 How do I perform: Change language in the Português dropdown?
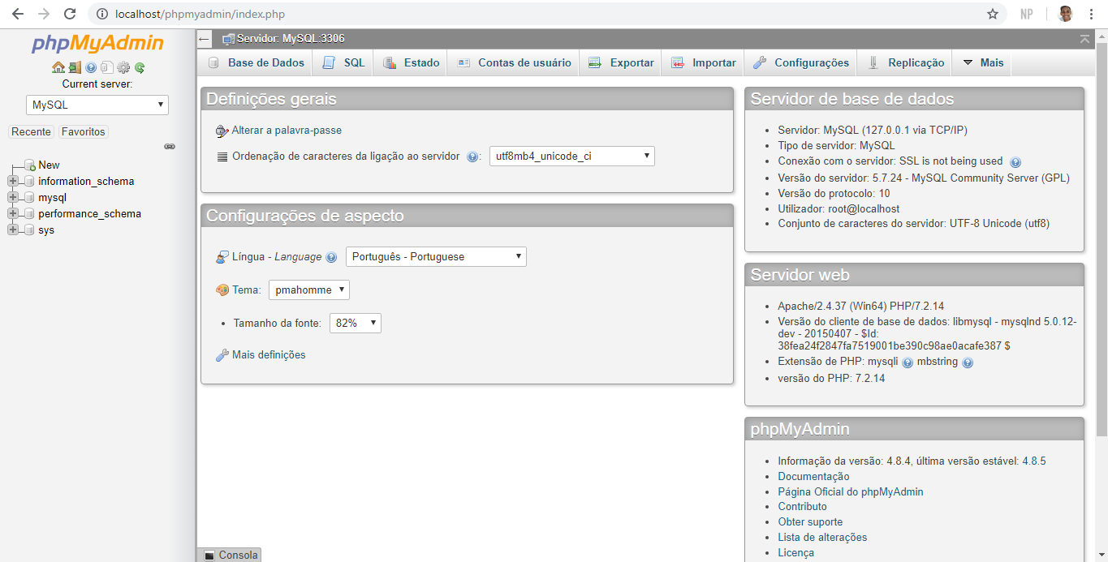pos(436,256)
